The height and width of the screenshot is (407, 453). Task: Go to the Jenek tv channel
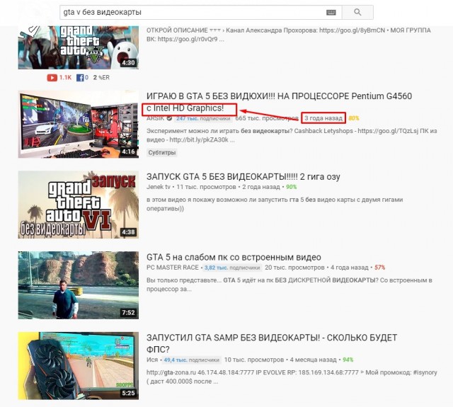pos(159,187)
